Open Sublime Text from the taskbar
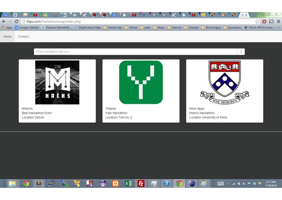The width and height of the screenshot is (282, 200). [x=39, y=183]
